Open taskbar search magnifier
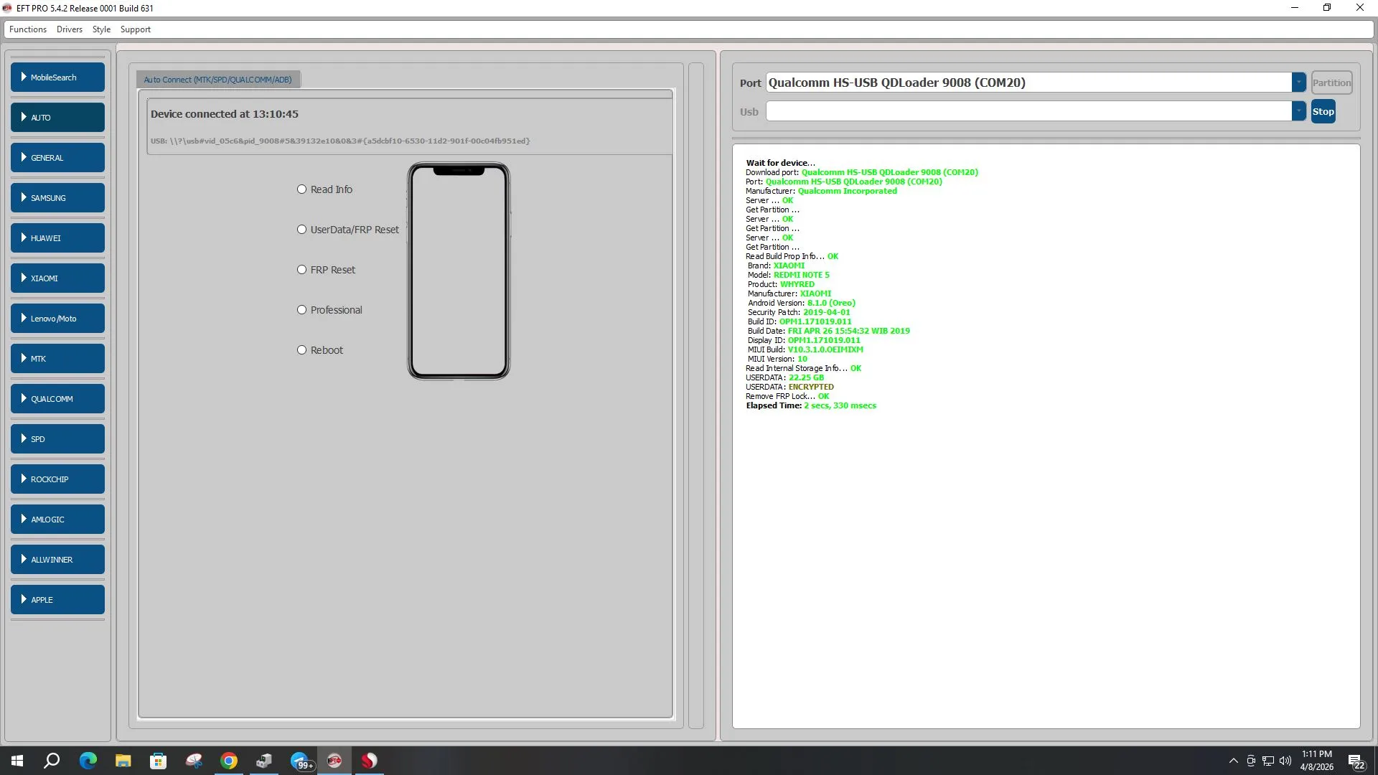The width and height of the screenshot is (1378, 775). [x=52, y=761]
